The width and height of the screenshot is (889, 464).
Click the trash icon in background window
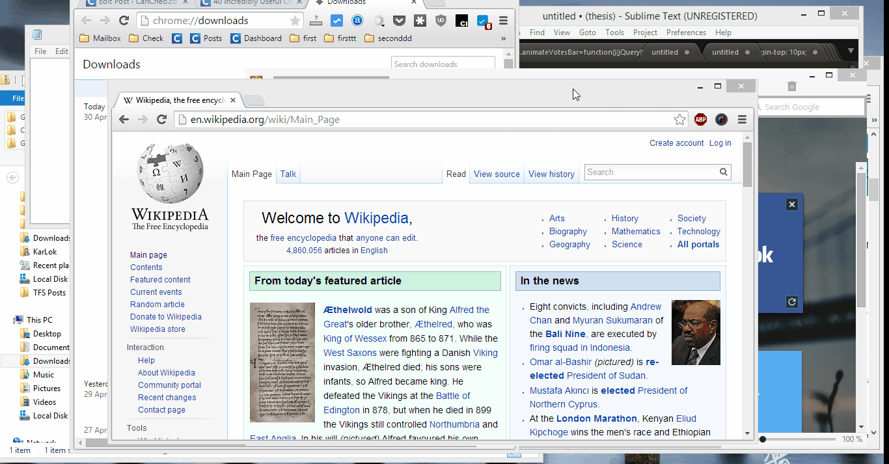(x=791, y=86)
